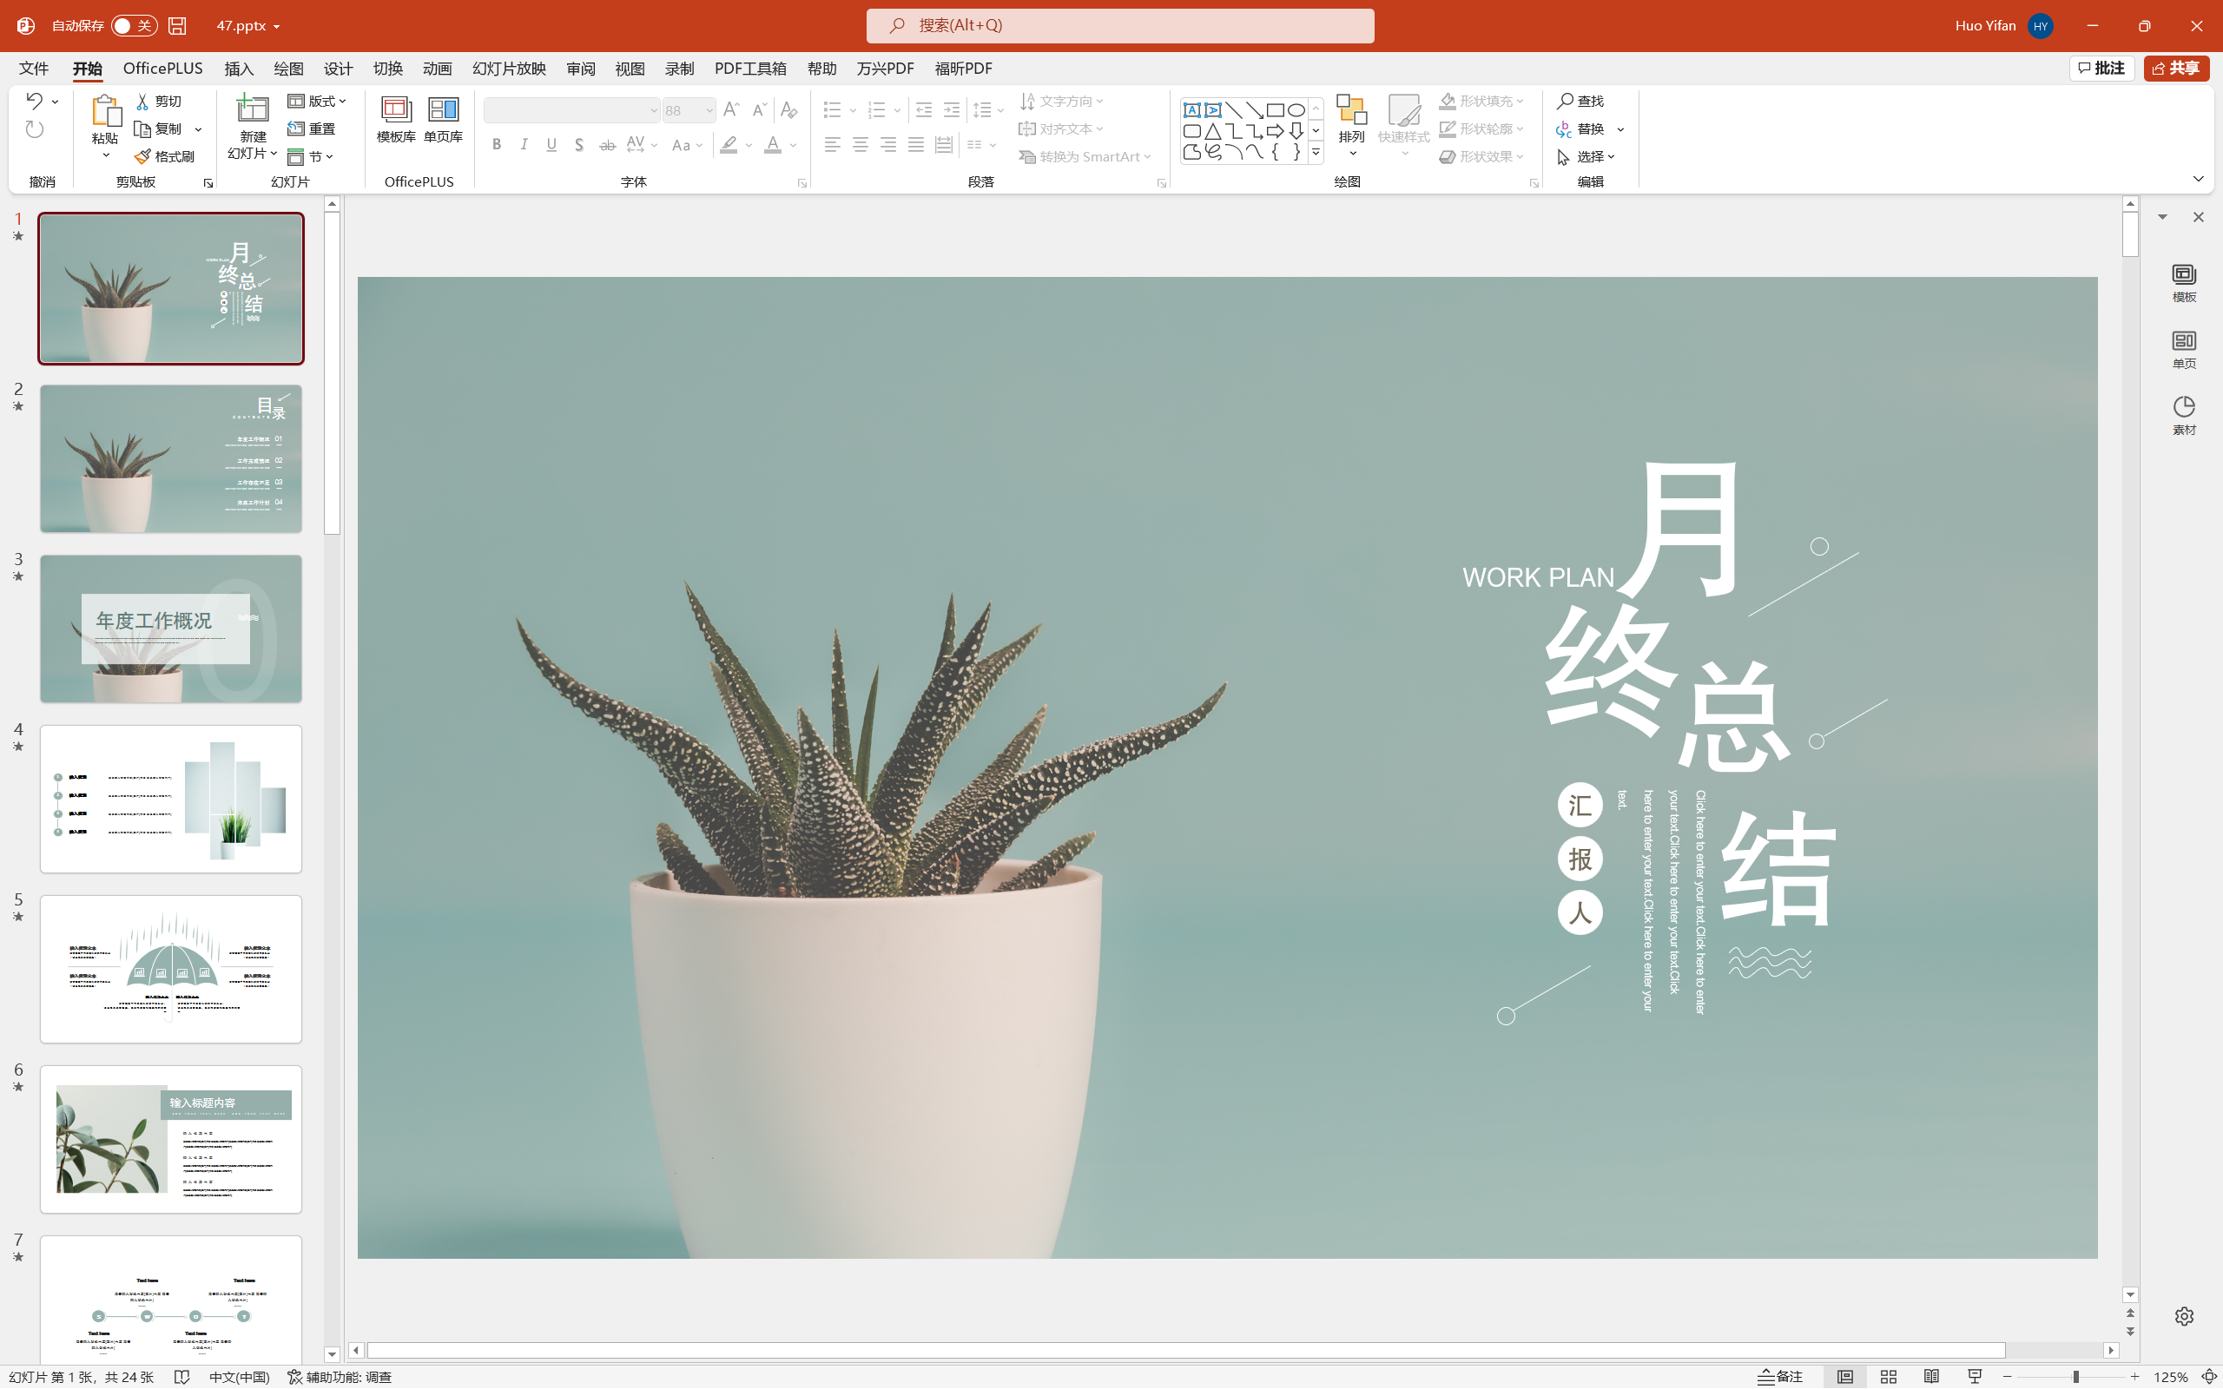
Task: Switch to the 幻灯片放映 tab
Action: [509, 69]
